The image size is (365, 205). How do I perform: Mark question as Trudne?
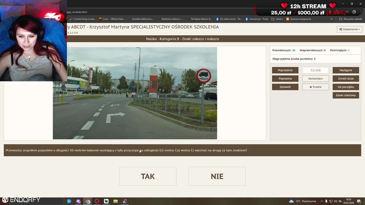click(x=315, y=87)
